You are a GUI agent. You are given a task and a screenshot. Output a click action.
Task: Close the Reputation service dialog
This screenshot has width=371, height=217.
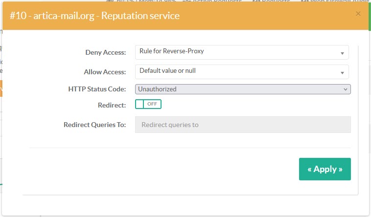[x=358, y=14]
